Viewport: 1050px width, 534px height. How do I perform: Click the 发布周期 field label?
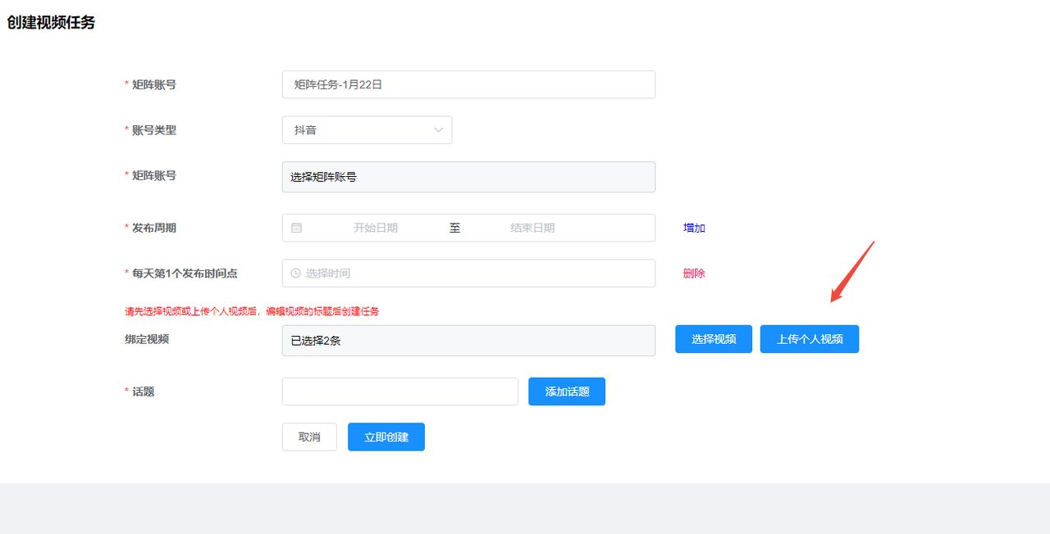(154, 228)
